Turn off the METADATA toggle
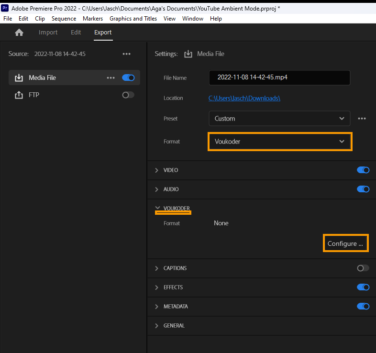Viewport: 376px width, 353px height. coord(363,307)
